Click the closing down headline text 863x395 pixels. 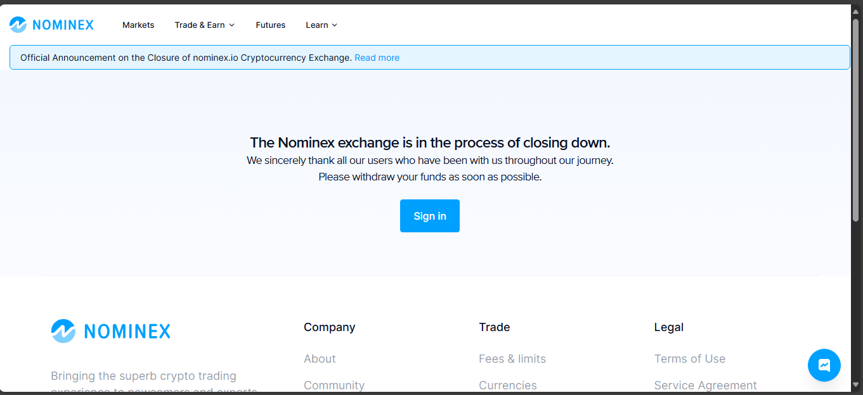[430, 142]
